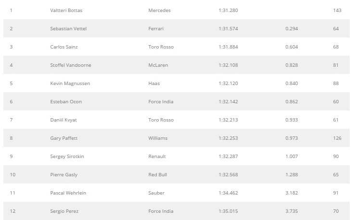
Task: Select the Red Bull team cell
Action: coord(158,175)
